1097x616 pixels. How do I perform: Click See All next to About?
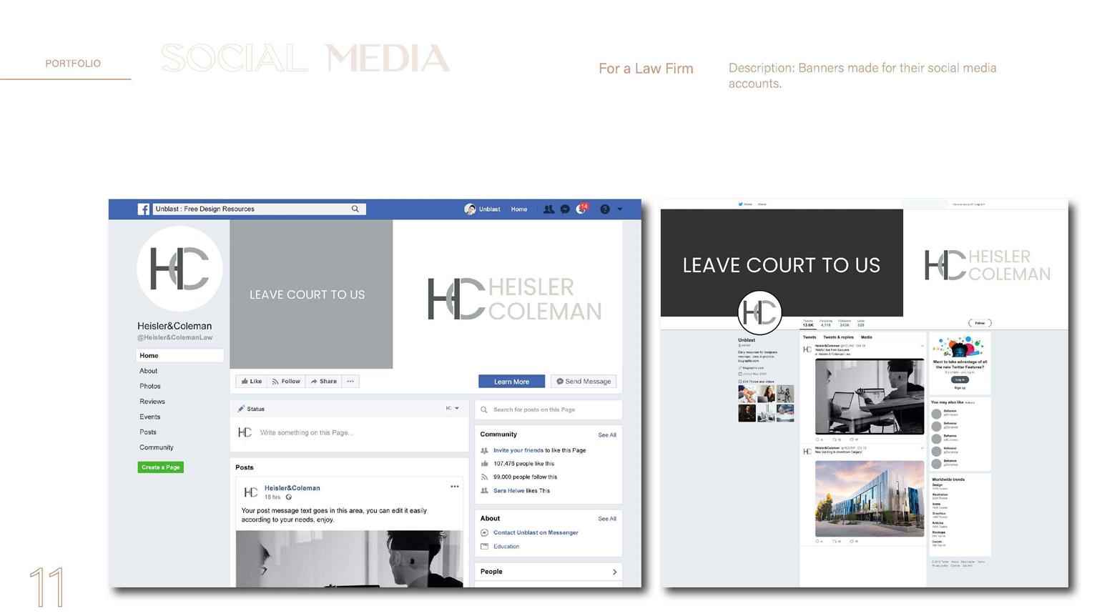click(607, 519)
